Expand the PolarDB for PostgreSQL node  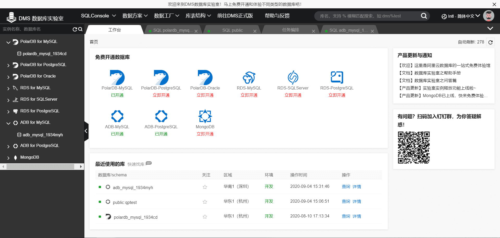(8, 65)
